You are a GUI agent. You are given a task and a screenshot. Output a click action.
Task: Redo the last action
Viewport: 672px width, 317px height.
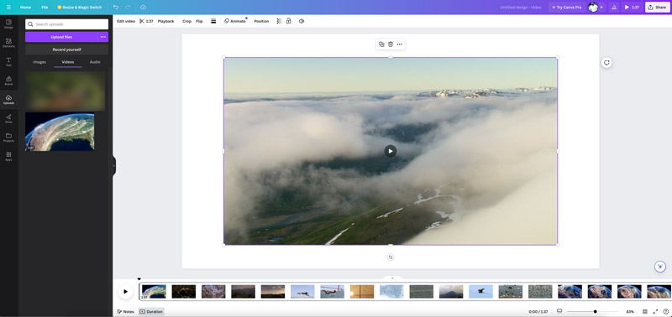click(129, 8)
